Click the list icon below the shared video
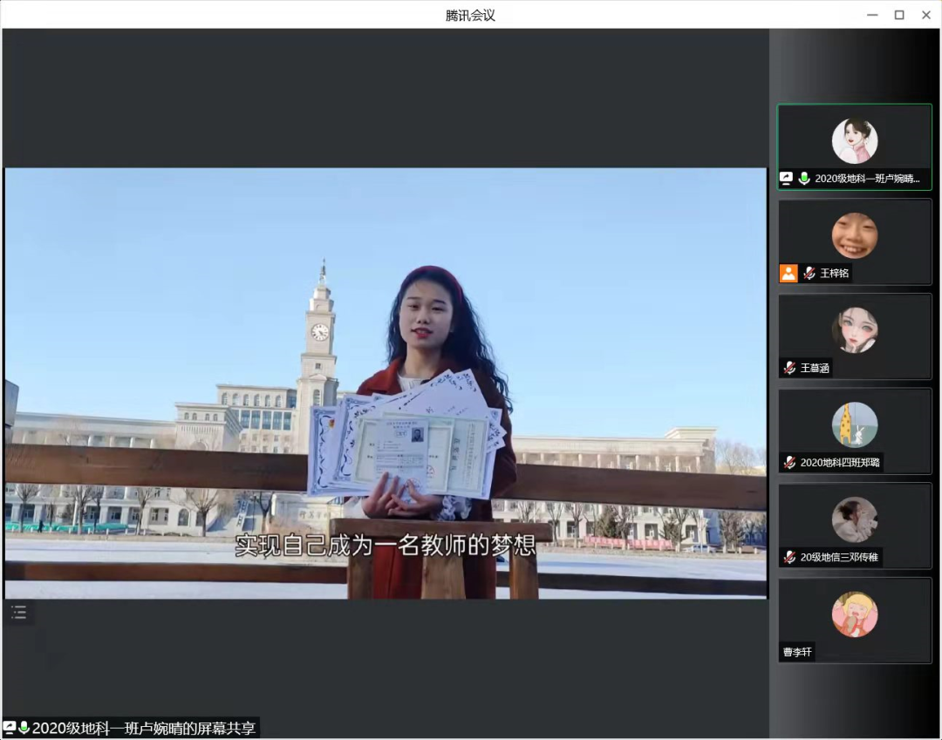The height and width of the screenshot is (740, 942). 19,612
